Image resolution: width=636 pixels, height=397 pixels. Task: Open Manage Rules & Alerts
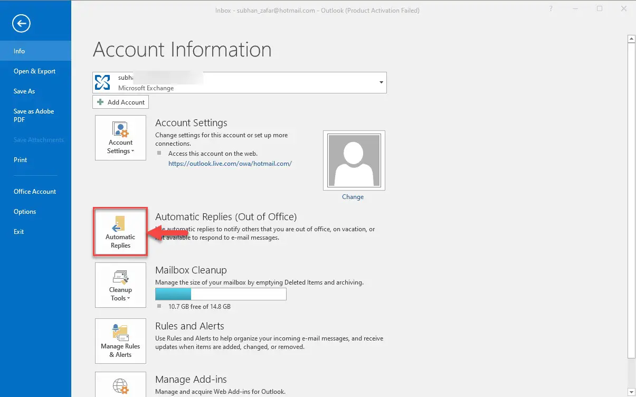pos(120,341)
